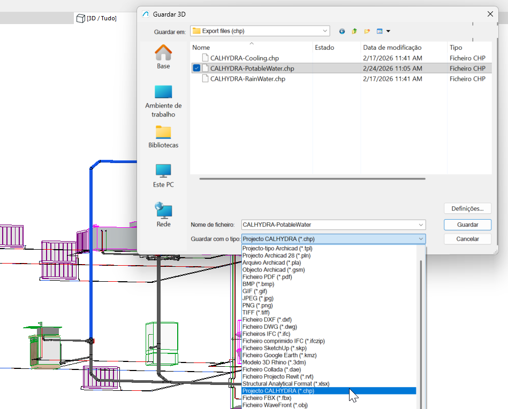This screenshot has height=409, width=508.
Task: Open the Definições settings button
Action: [x=467, y=209]
